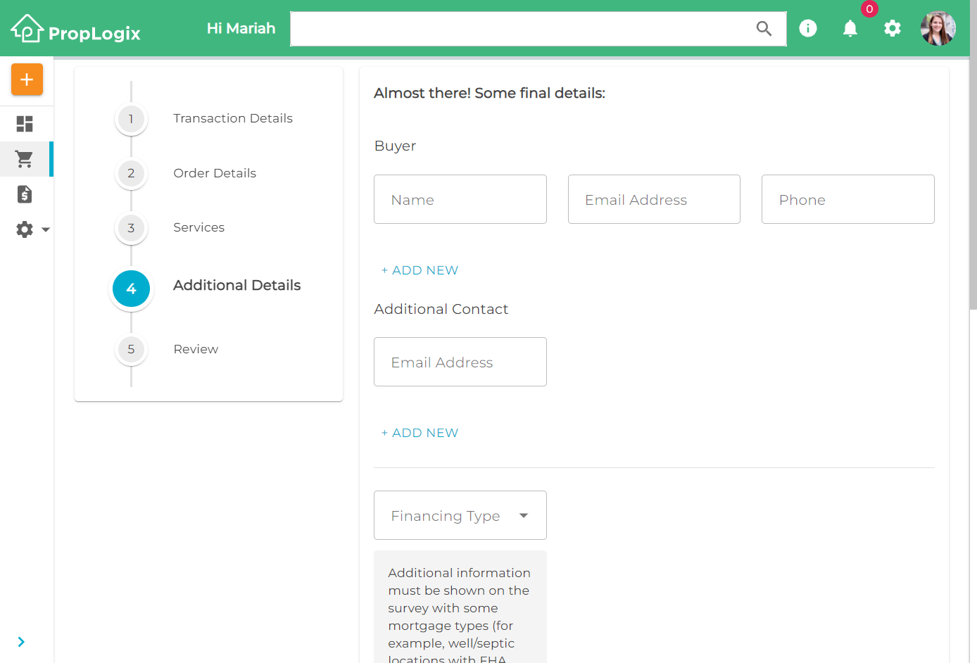
Task: Open the dashboard grid sidebar icon
Action: click(25, 124)
